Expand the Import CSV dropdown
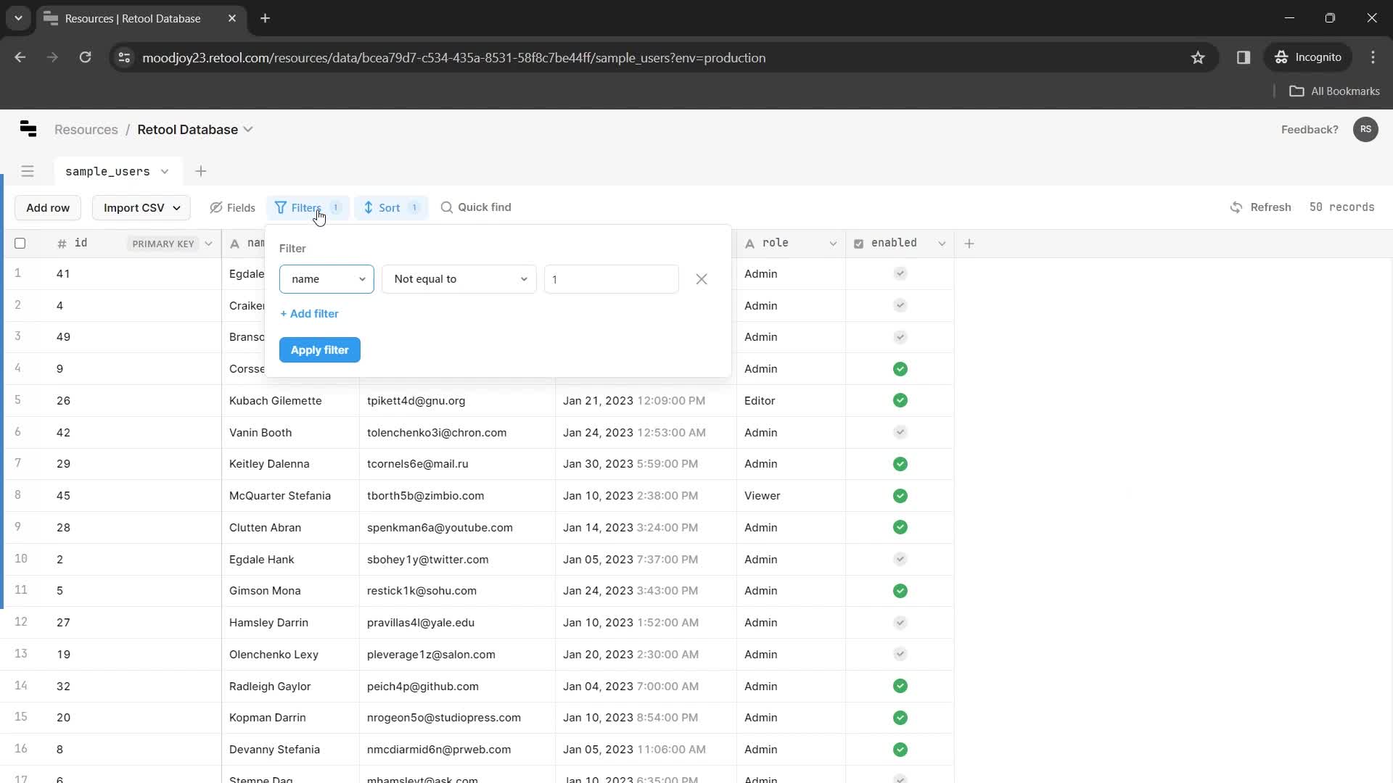Viewport: 1393px width, 783px height. point(141,208)
